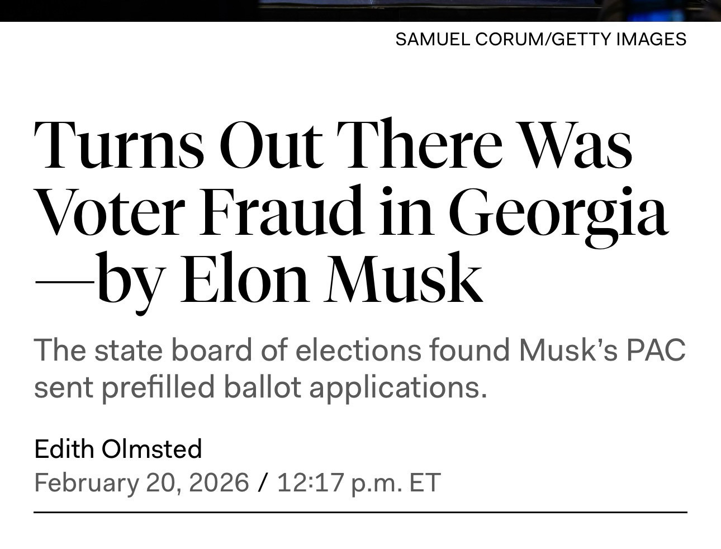Select the Samuel Corum/Getty Images photo credit
721x549 pixels.
(540, 39)
